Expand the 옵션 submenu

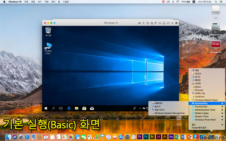click(x=207, y=125)
